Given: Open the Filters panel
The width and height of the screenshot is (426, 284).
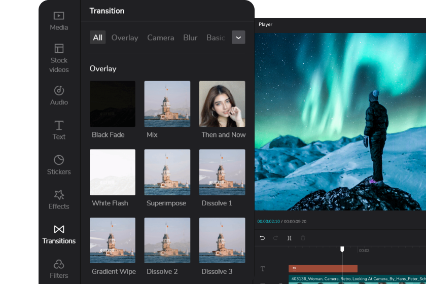Looking at the screenshot, I should (x=59, y=269).
